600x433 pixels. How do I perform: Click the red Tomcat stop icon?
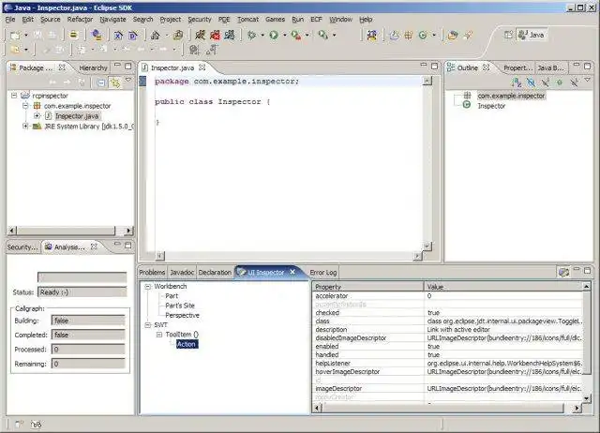click(x=215, y=36)
